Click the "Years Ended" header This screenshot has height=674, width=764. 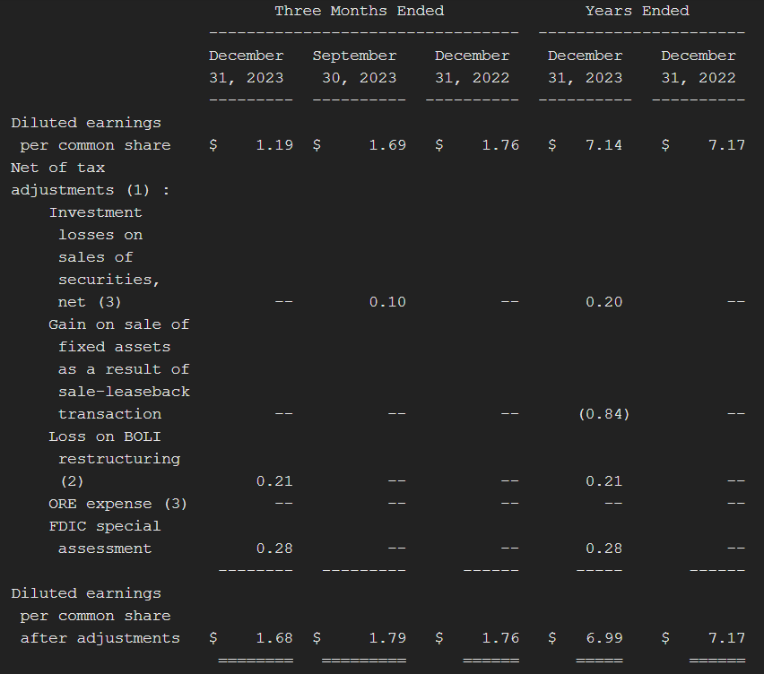coord(637,11)
